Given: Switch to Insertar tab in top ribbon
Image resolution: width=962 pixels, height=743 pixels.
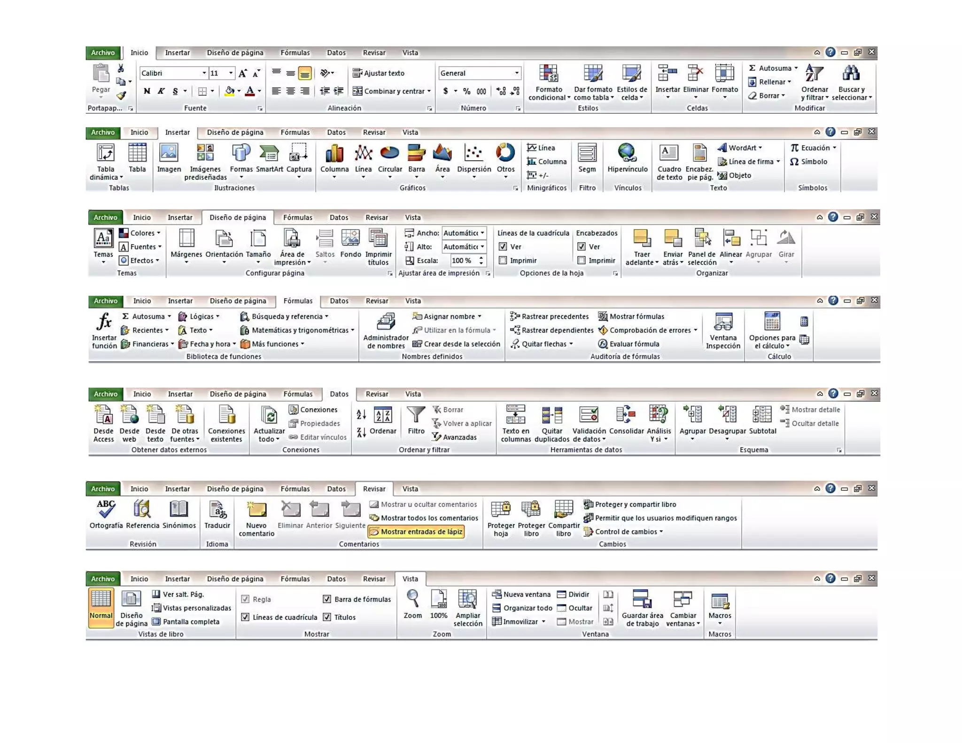Looking at the screenshot, I should (177, 53).
